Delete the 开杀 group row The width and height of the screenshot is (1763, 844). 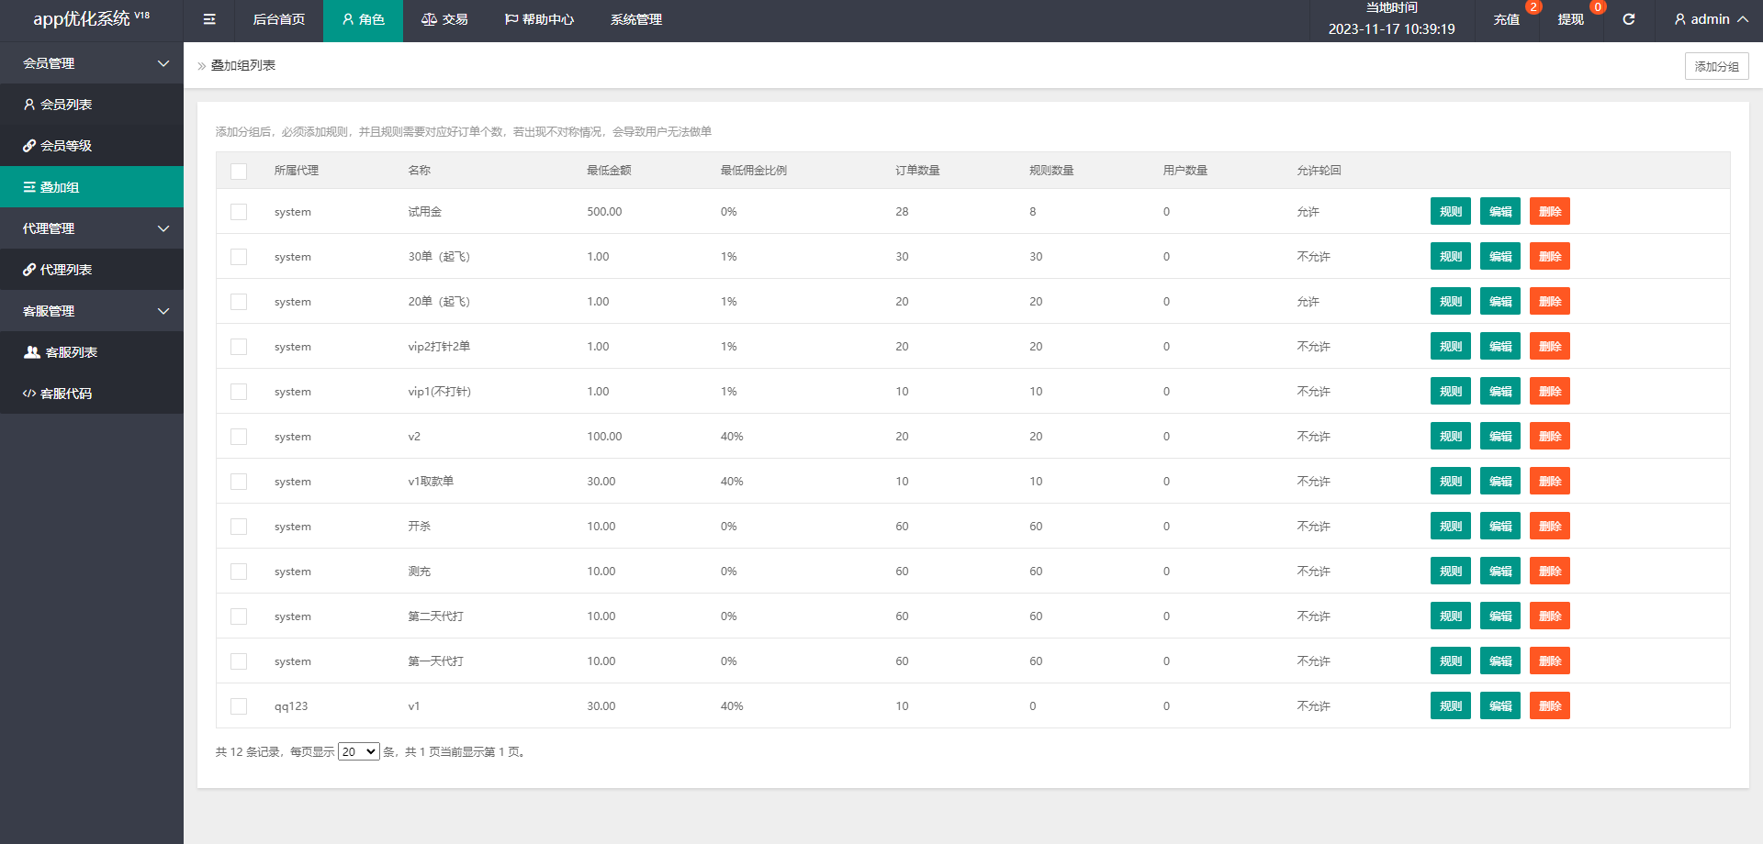point(1549,527)
